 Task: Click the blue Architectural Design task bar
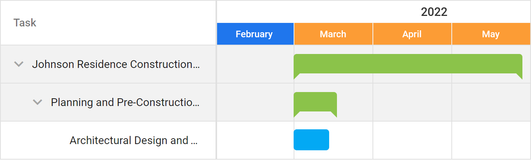(x=311, y=140)
